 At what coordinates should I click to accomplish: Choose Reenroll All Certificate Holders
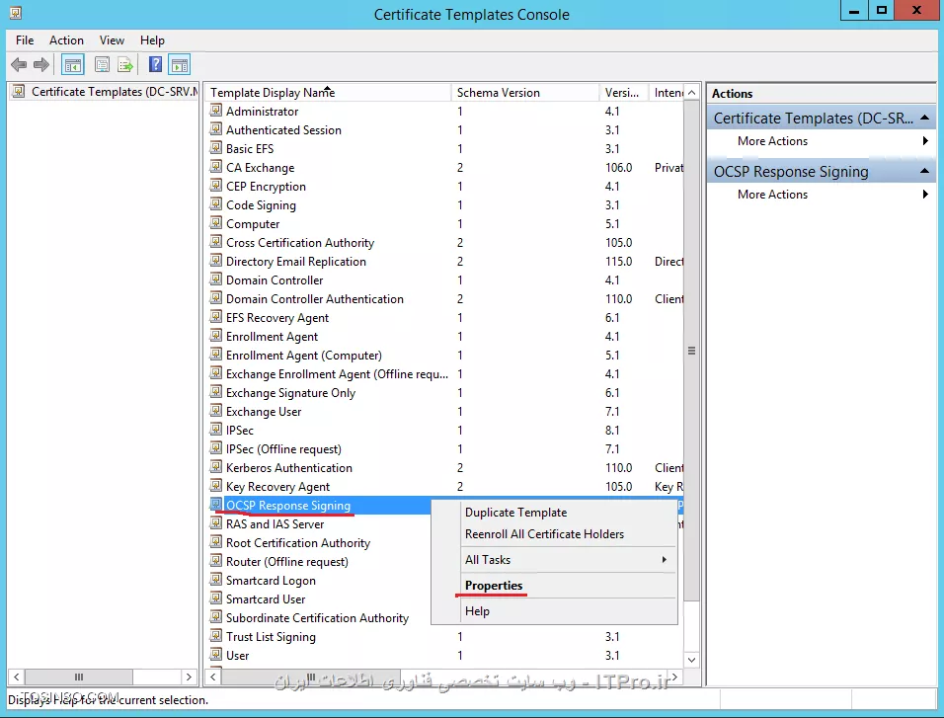tap(544, 534)
